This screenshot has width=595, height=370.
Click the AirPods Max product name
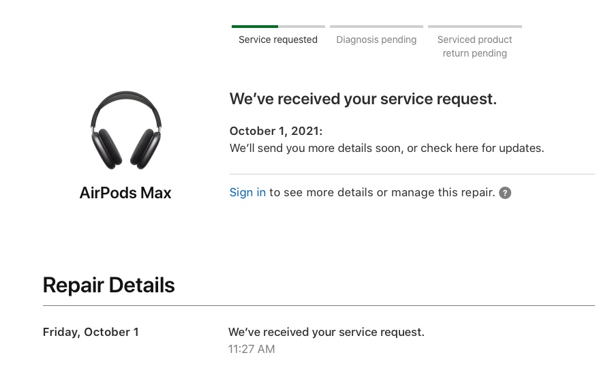pos(125,193)
